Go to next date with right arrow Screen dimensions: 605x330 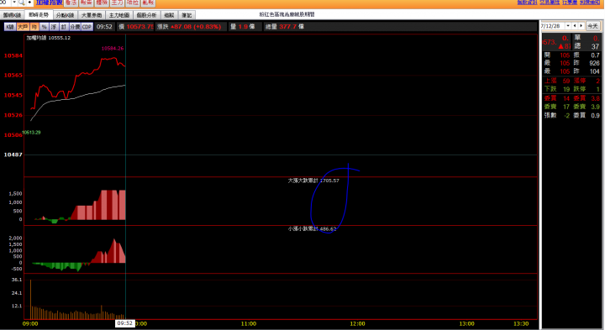click(x=581, y=26)
